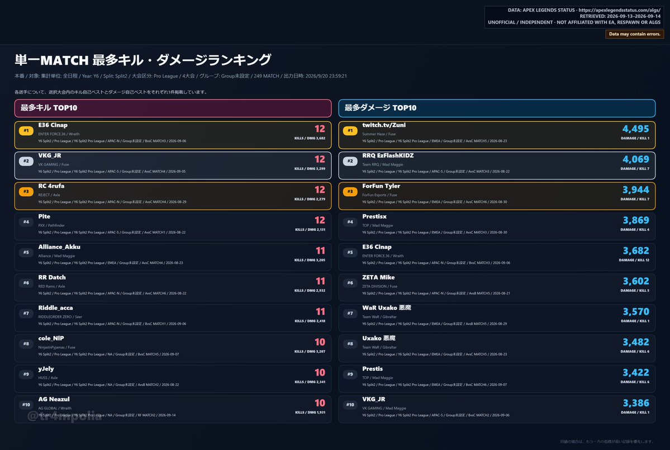
Task: Select the main ranking title heading
Action: click(142, 60)
